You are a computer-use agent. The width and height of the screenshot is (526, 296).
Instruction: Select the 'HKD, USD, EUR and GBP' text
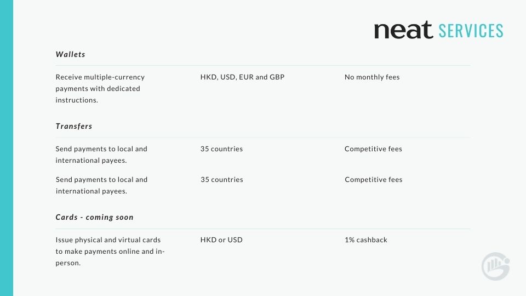pyautogui.click(x=242, y=77)
